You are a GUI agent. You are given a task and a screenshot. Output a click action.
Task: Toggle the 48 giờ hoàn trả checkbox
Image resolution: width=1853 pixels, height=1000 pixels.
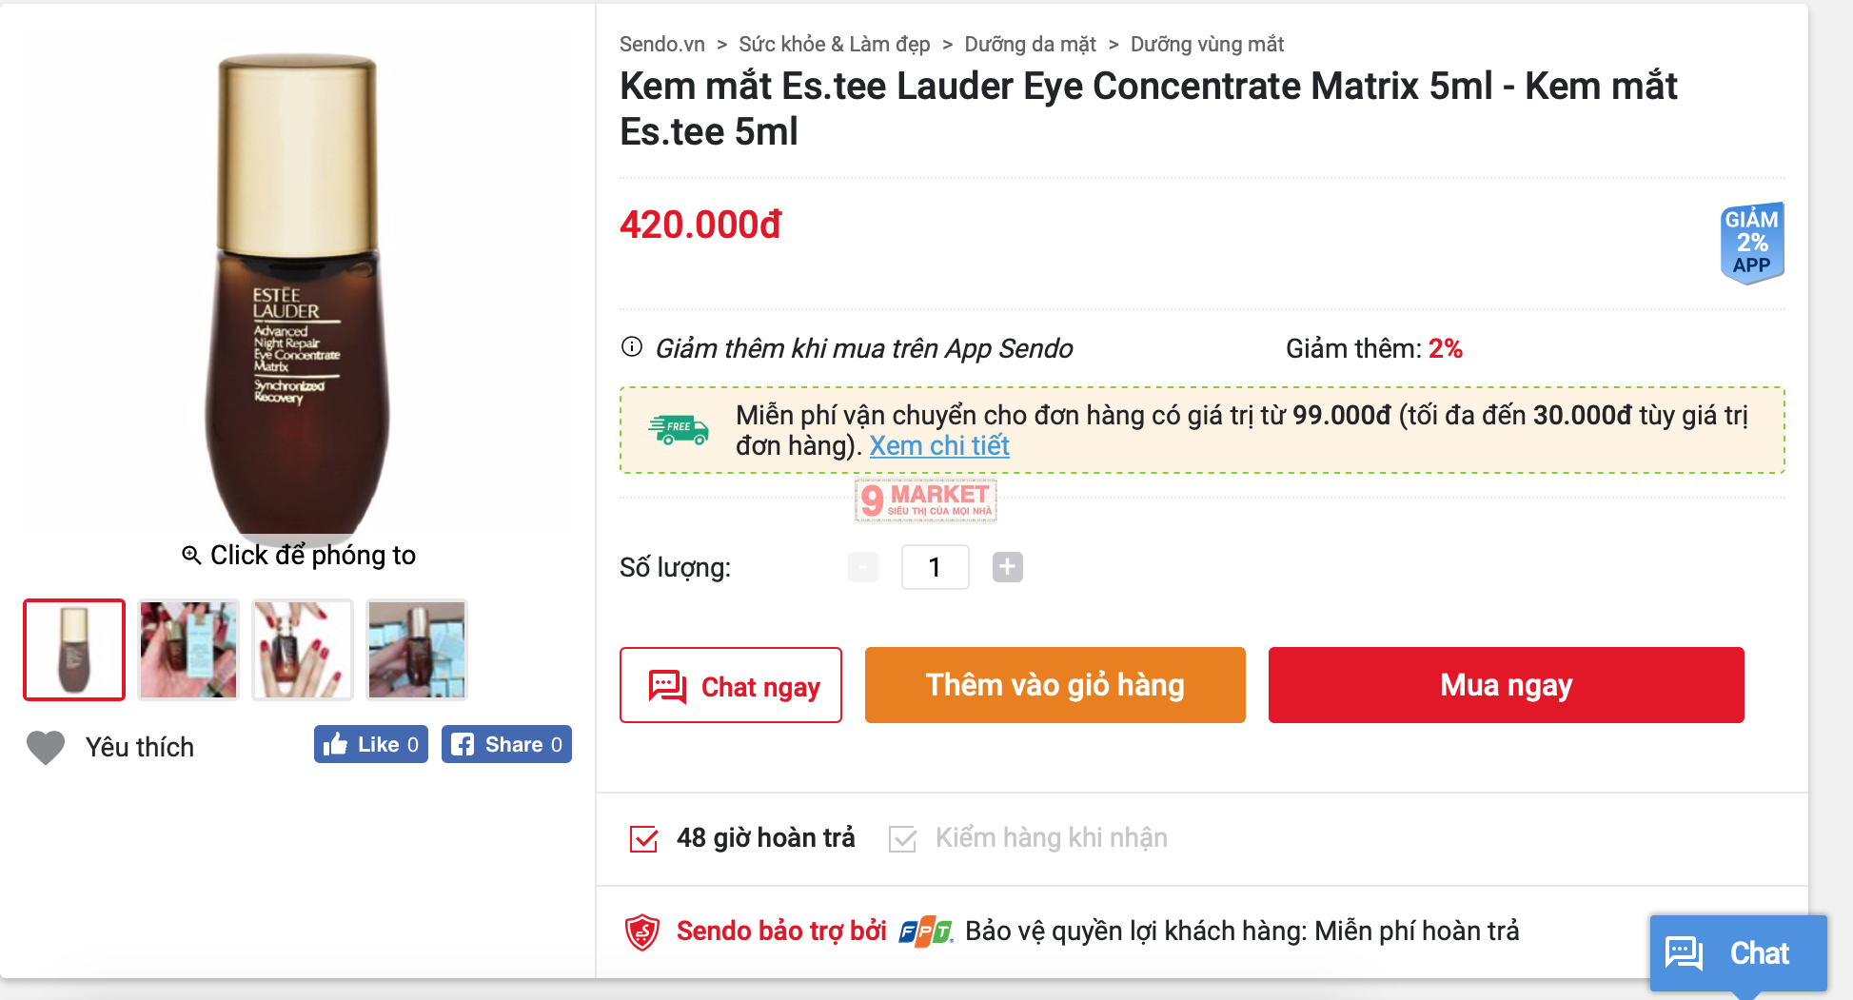coord(644,839)
